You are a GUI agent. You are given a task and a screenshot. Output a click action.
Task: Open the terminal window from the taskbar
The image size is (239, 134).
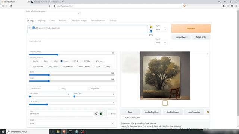tap(70, 131)
